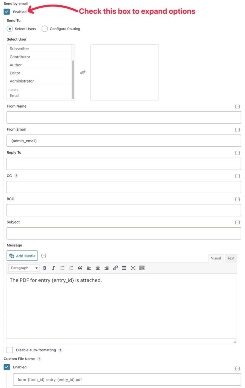The width and height of the screenshot is (245, 388).
Task: Toggle bold formatting in the message editor
Action: point(45,268)
